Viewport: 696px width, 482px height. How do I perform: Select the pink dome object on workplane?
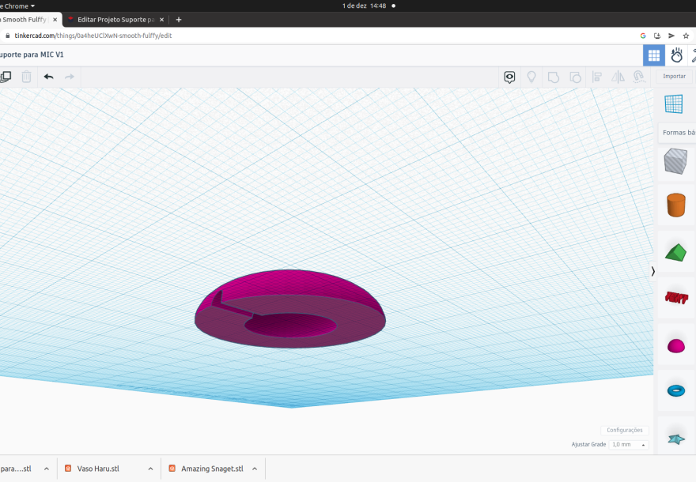290,309
